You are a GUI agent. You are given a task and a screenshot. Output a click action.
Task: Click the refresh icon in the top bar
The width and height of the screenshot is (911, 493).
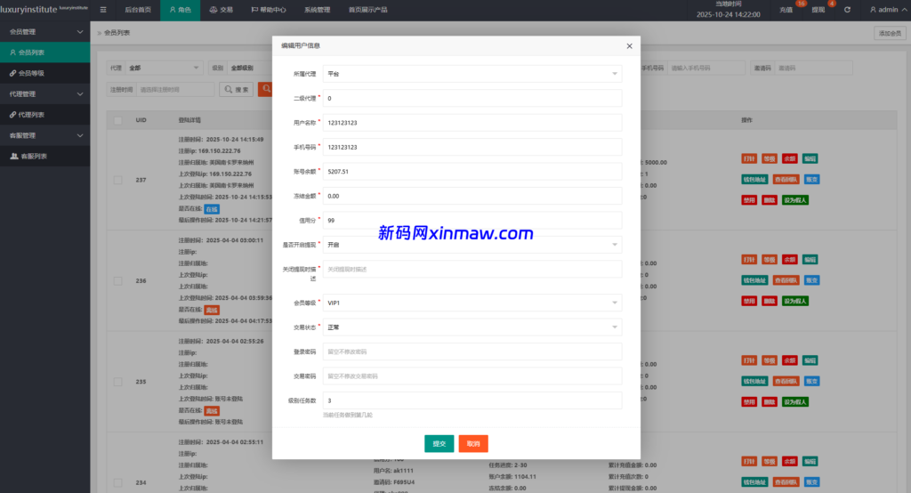pyautogui.click(x=847, y=10)
